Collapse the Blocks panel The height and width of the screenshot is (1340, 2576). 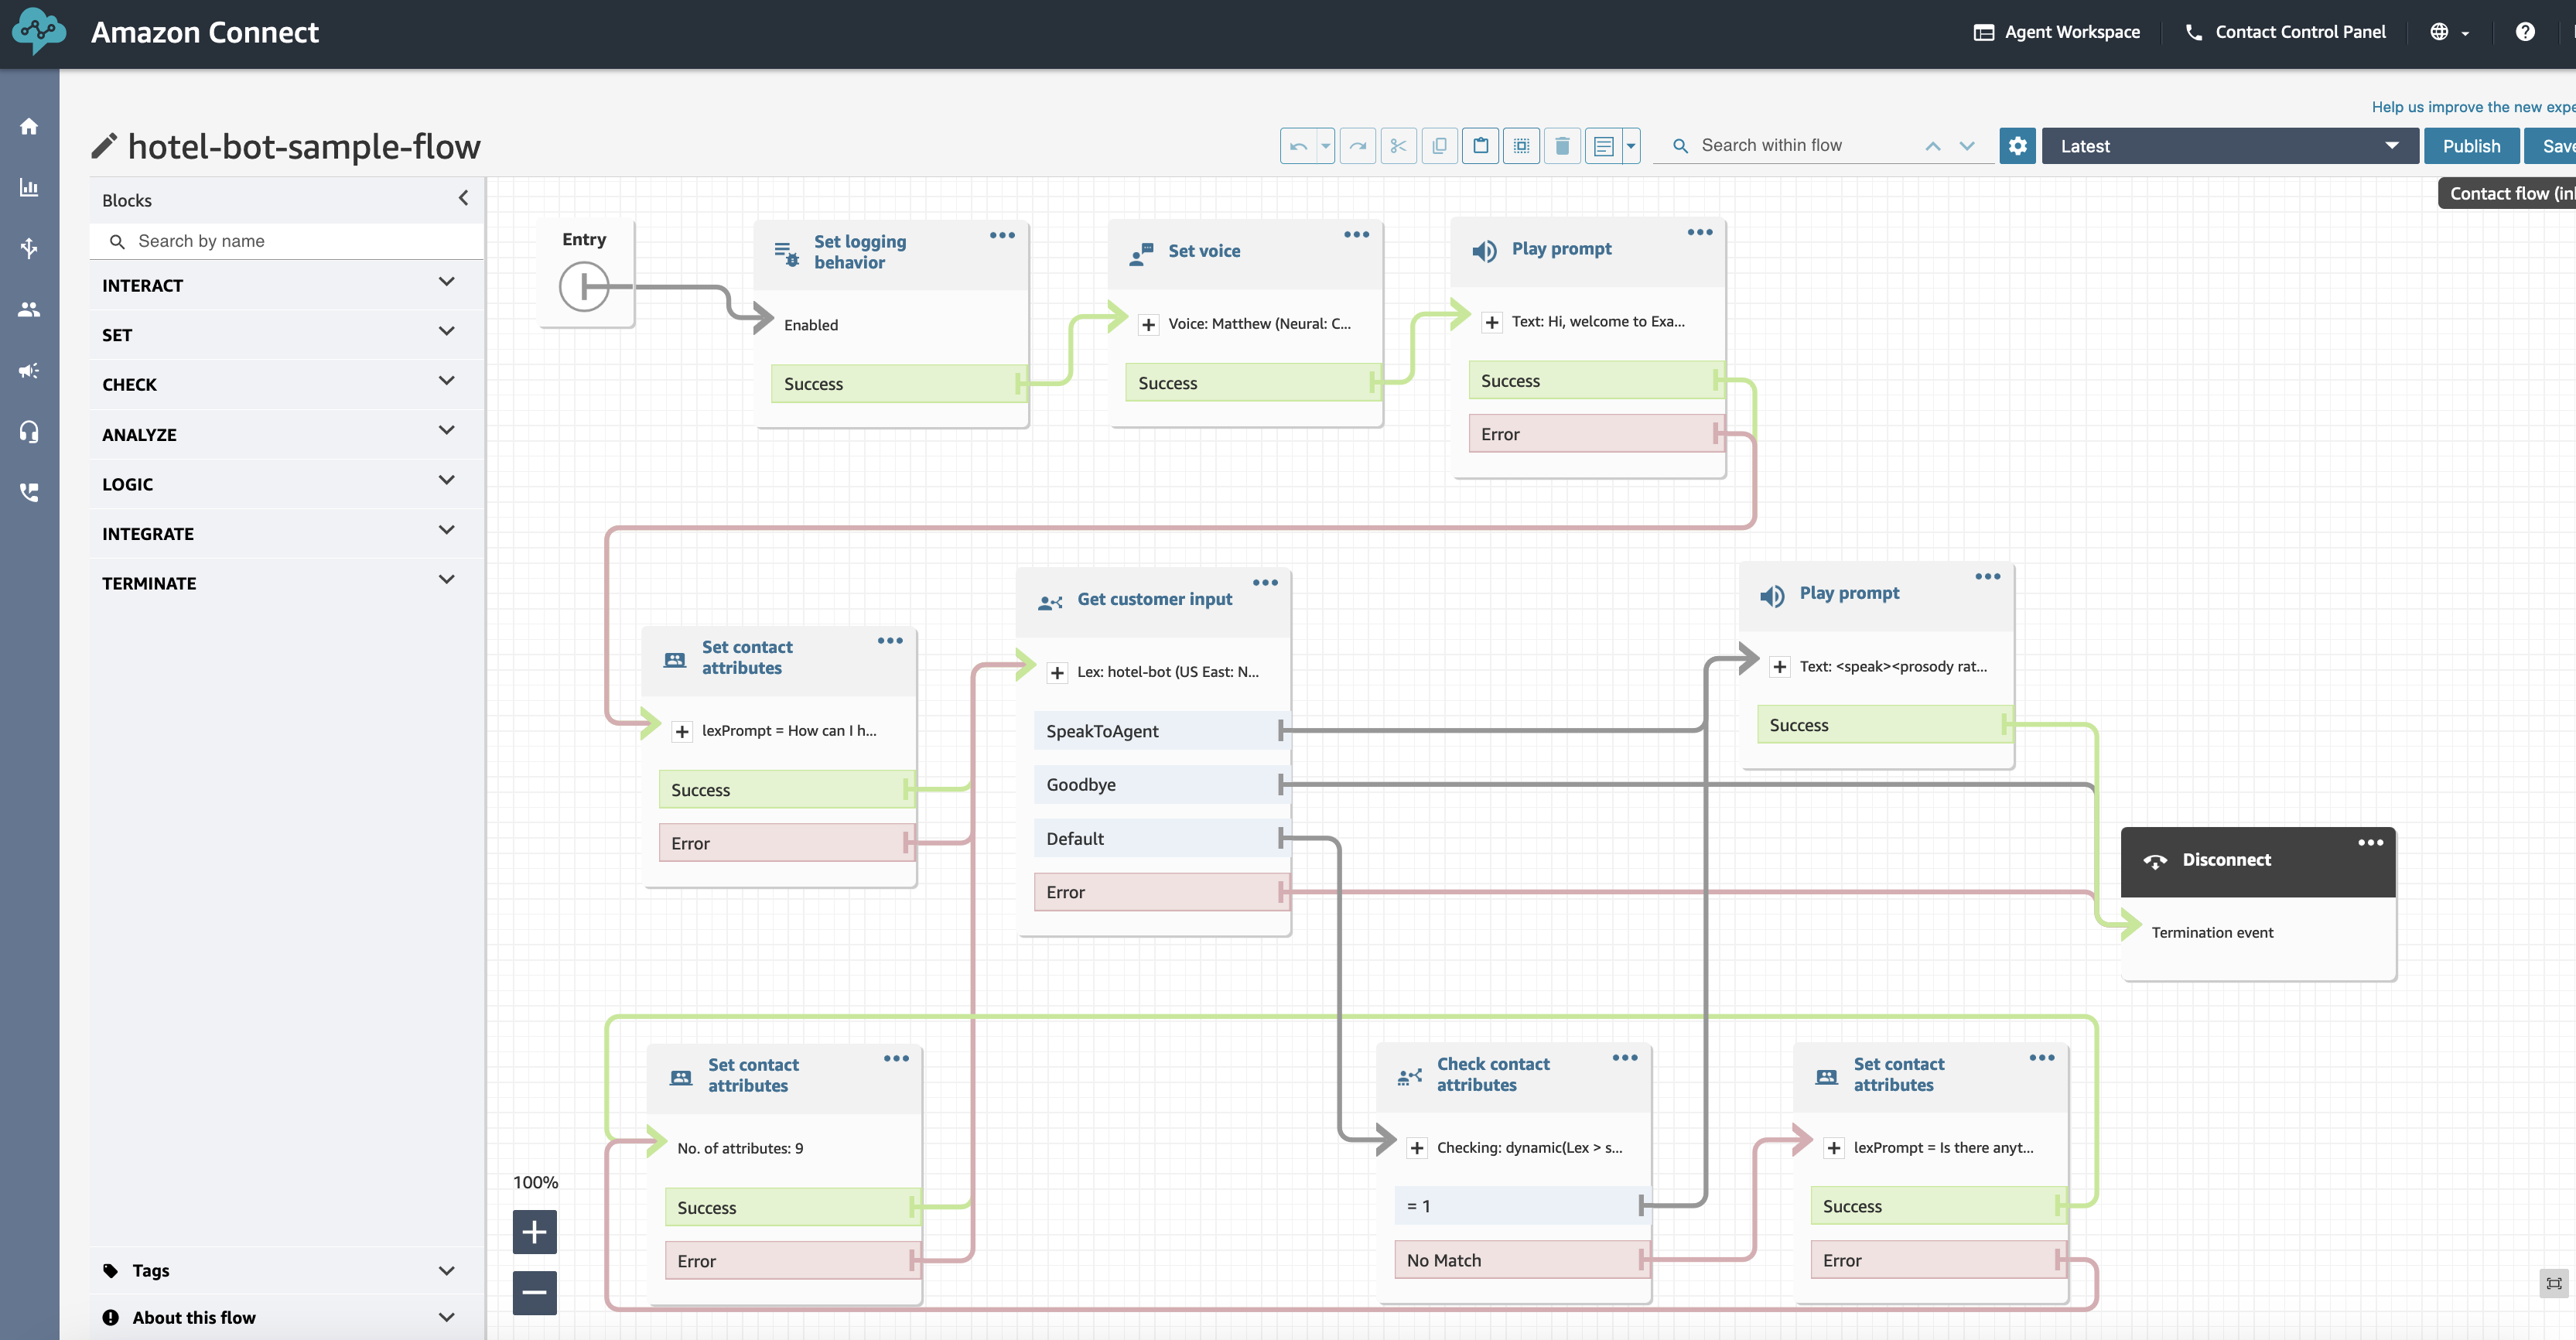point(463,199)
